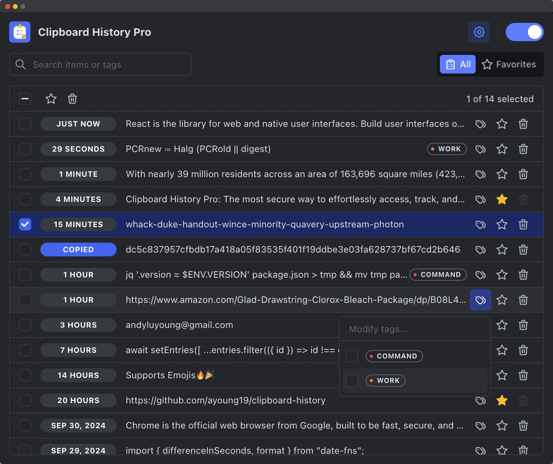Copy the Supports Emojis text entry
The height and width of the screenshot is (464, 553).
coord(170,375)
